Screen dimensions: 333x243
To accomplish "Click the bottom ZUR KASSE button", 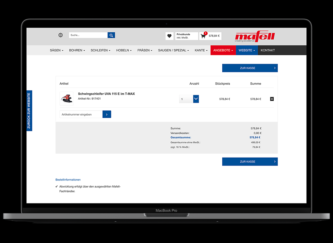I will pos(250,161).
